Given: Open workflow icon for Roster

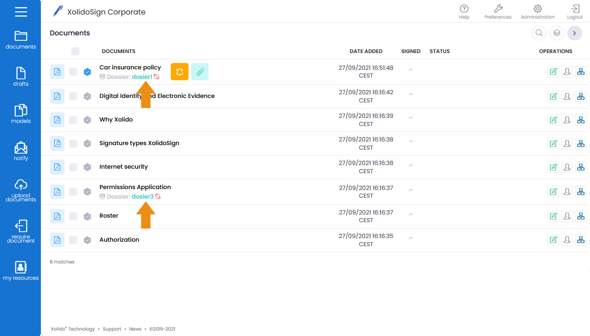Looking at the screenshot, I should (x=580, y=216).
